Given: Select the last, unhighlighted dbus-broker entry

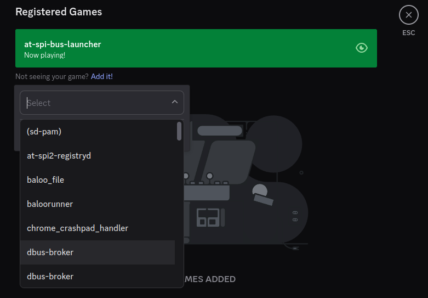Looking at the screenshot, I should [98, 276].
